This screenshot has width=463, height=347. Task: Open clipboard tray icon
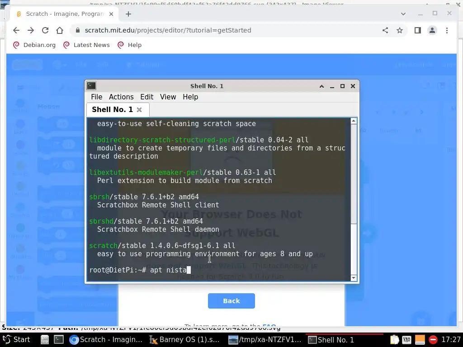coord(395,340)
